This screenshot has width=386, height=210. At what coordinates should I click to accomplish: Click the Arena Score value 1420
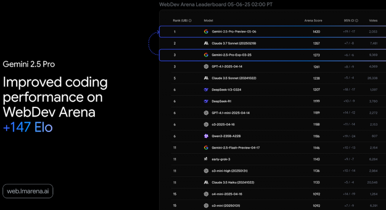tap(316, 32)
